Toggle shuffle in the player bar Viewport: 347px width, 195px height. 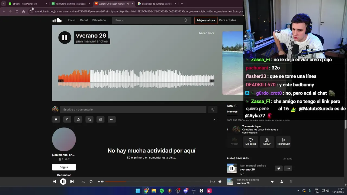(83, 182)
